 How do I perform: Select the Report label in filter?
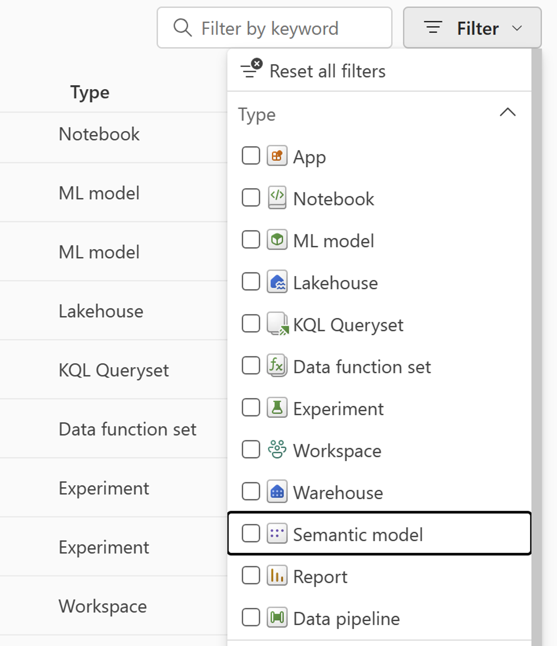(x=320, y=576)
